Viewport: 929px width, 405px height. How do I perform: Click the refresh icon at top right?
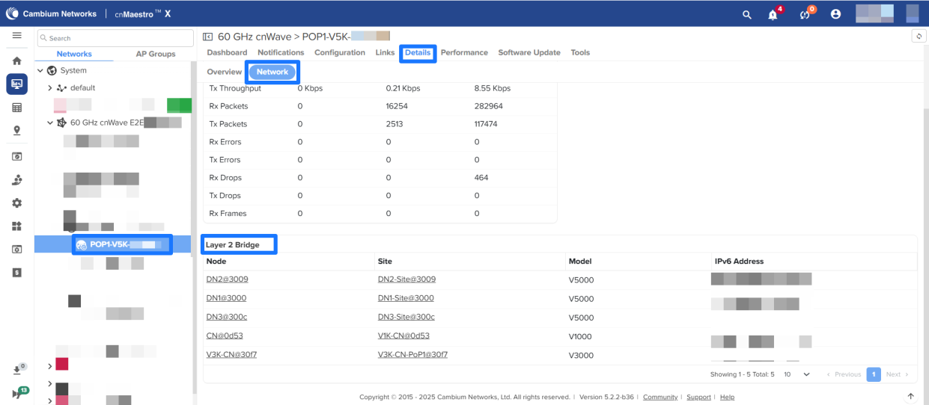919,37
